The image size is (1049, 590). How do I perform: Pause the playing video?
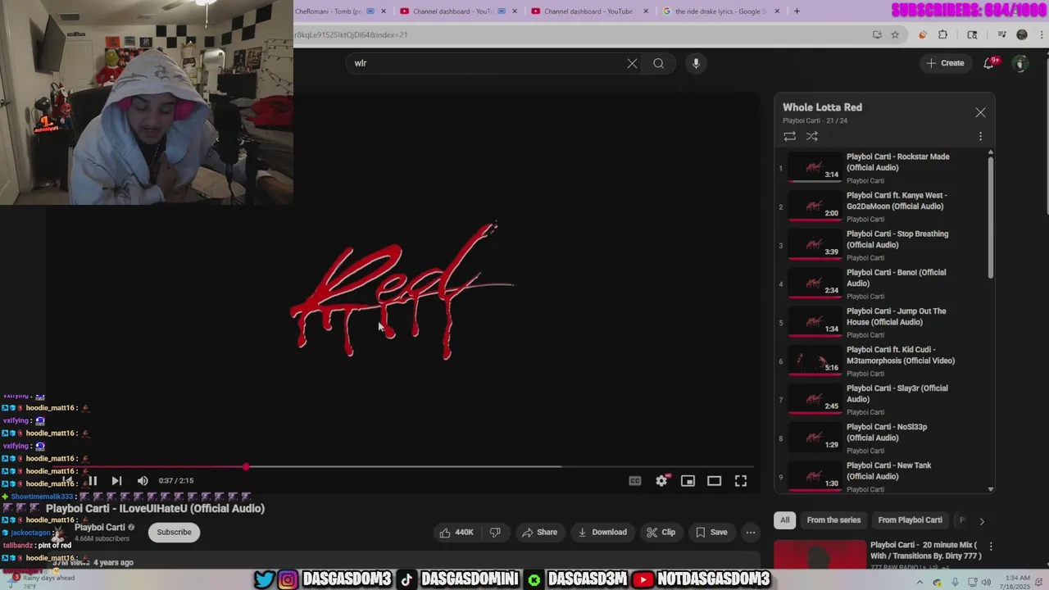pyautogui.click(x=93, y=481)
